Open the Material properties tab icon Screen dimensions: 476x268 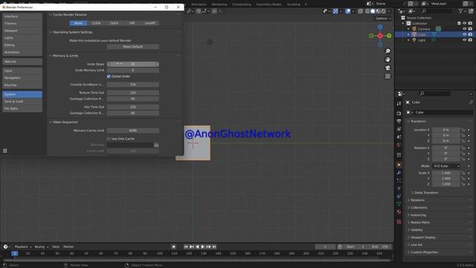tap(399, 211)
